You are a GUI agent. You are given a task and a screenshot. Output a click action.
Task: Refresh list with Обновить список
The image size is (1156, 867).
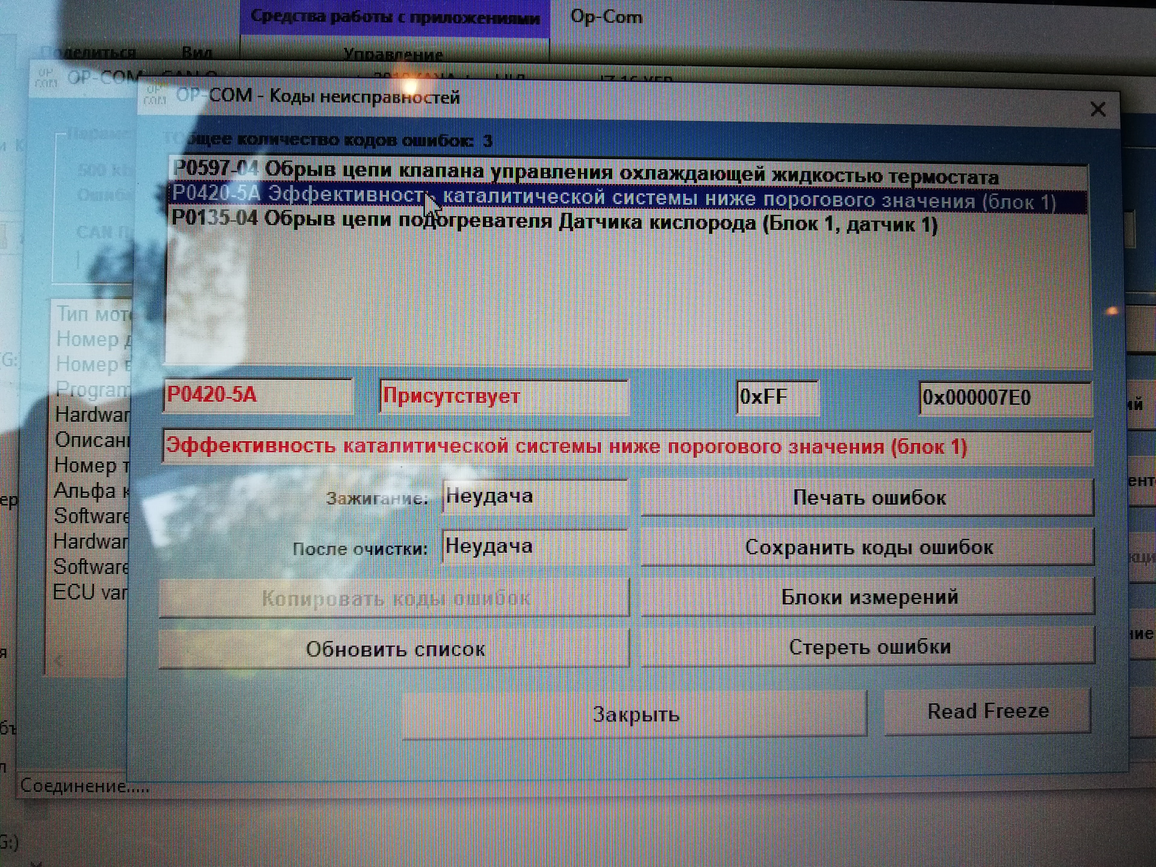pos(395,648)
